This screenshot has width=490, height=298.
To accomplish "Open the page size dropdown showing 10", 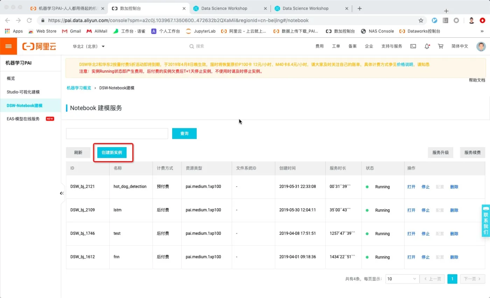I will point(402,279).
